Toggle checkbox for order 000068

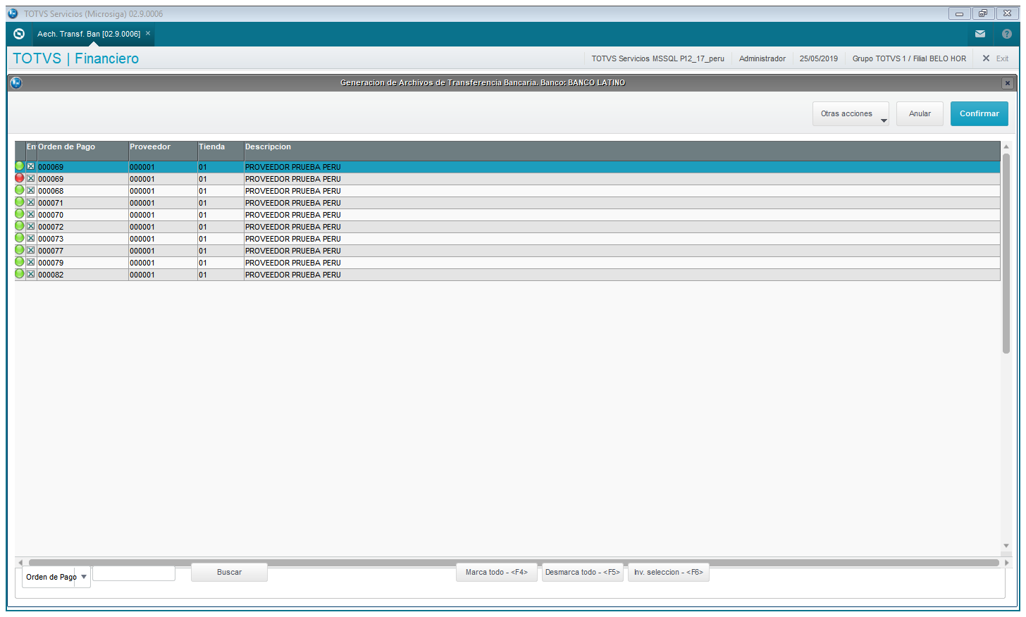coord(30,190)
